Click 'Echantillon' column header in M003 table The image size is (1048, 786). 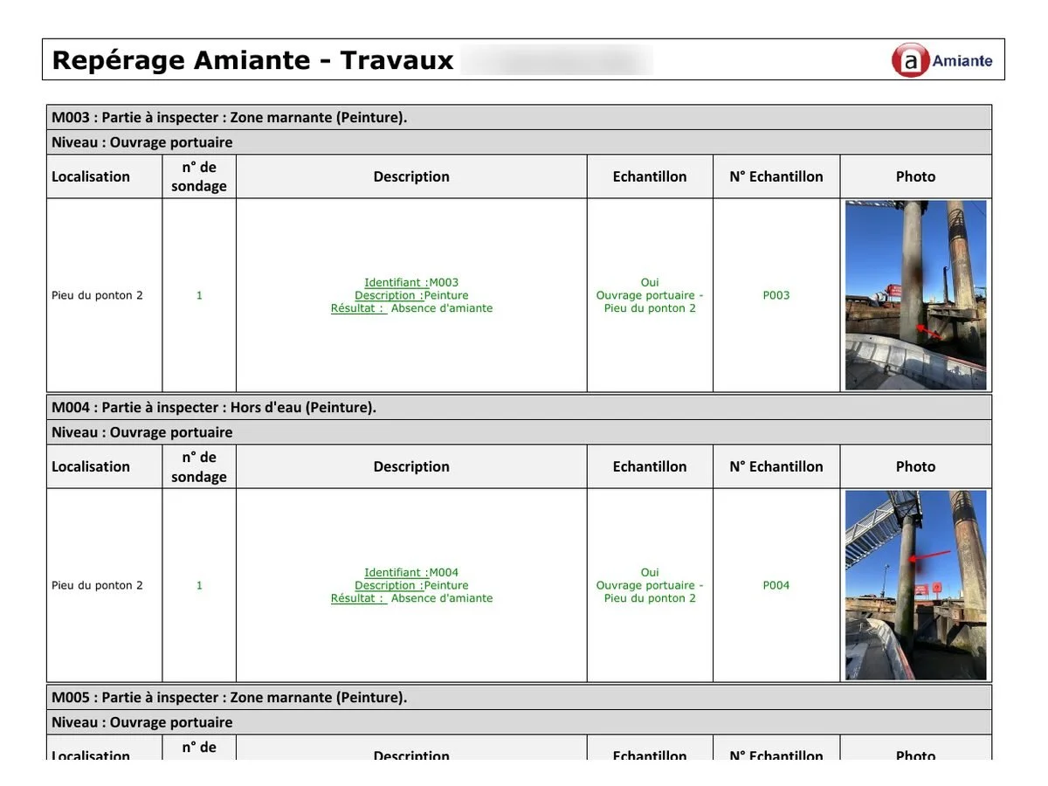pos(650,176)
